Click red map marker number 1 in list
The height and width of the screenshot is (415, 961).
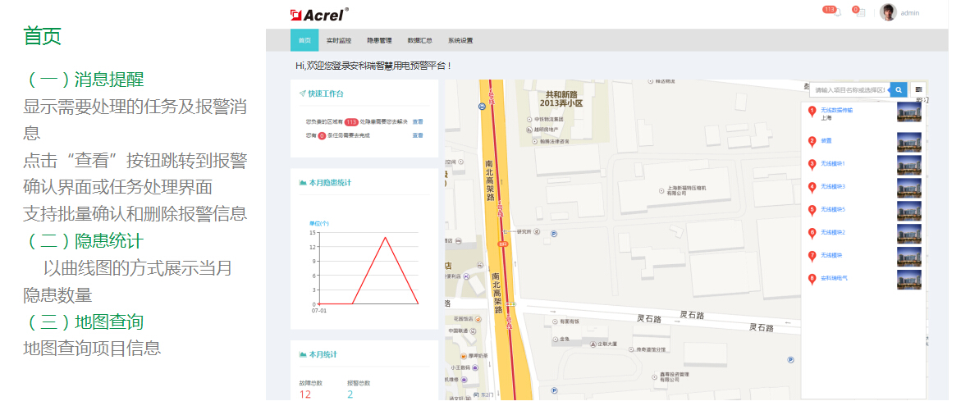tap(812, 111)
